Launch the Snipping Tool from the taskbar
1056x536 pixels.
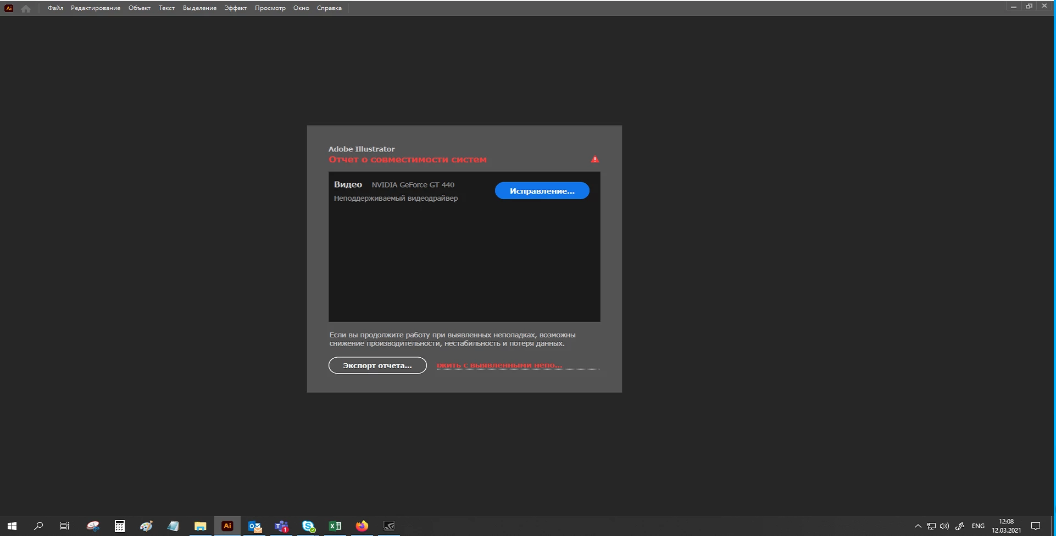pyautogui.click(x=93, y=526)
